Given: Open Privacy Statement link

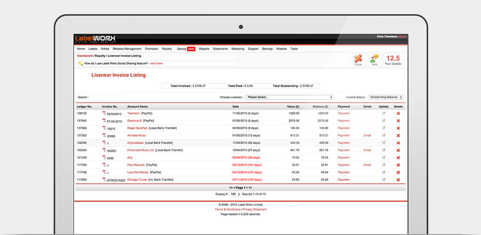Looking at the screenshot, I should [x=255, y=209].
